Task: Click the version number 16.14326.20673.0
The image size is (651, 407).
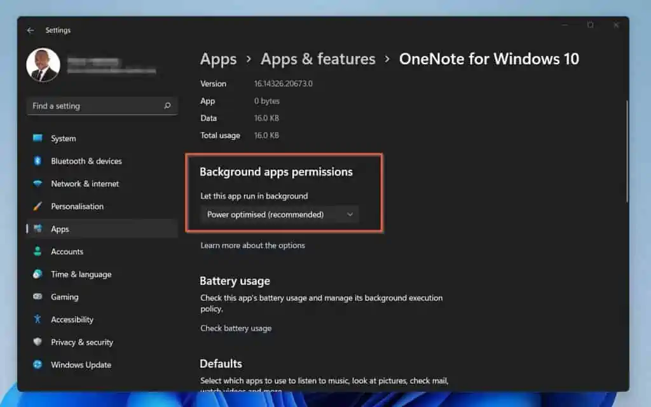Action: tap(283, 83)
